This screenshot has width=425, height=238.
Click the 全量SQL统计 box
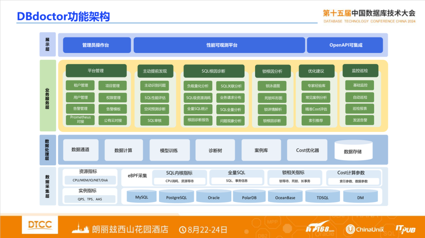[x=198, y=109]
